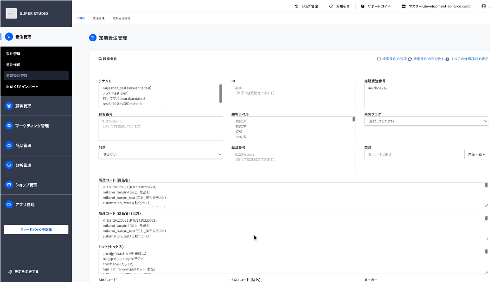Click the 受注管理 sidebar icon
The image size is (501, 282).
tap(9, 37)
